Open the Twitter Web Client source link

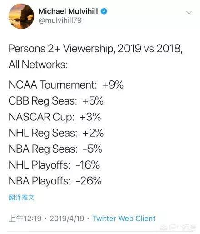coord(124,219)
